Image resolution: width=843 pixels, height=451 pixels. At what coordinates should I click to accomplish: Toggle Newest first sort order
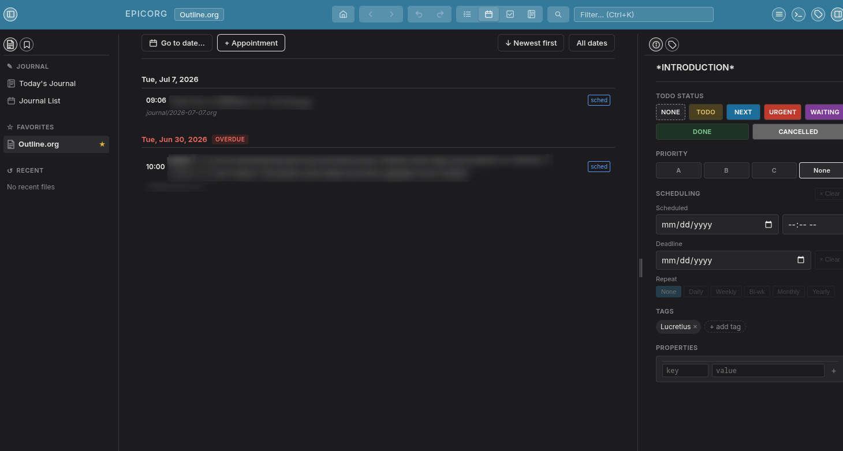[x=531, y=43]
